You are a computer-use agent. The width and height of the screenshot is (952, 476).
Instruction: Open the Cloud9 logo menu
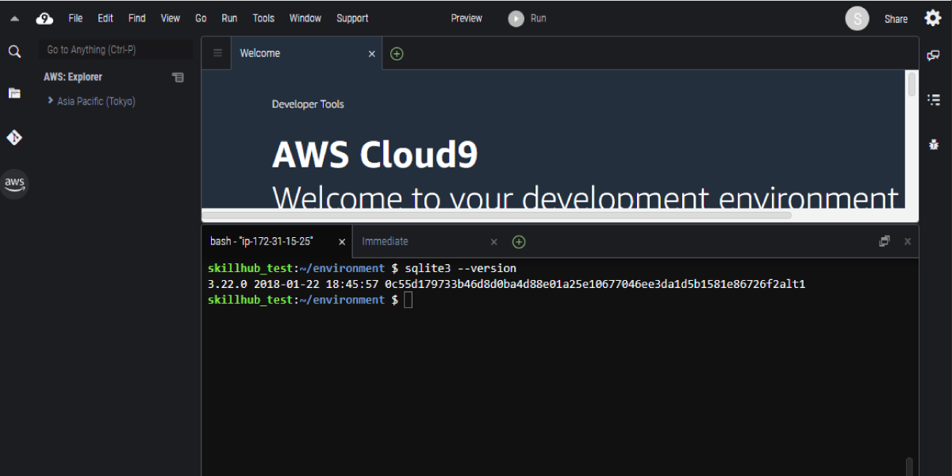[44, 18]
